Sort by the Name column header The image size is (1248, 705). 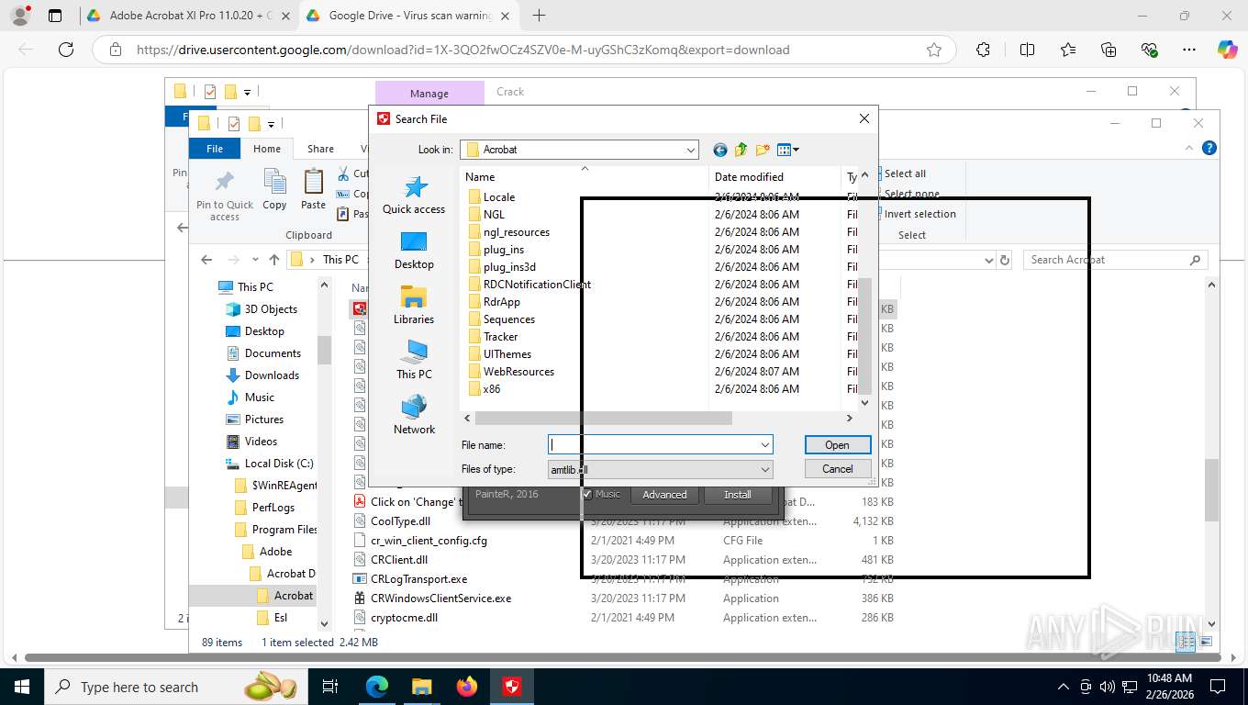(584, 177)
